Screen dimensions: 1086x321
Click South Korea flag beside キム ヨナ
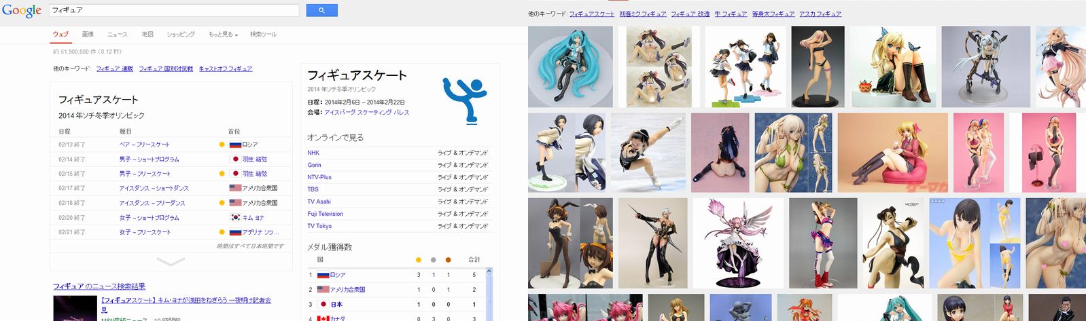[235, 218]
